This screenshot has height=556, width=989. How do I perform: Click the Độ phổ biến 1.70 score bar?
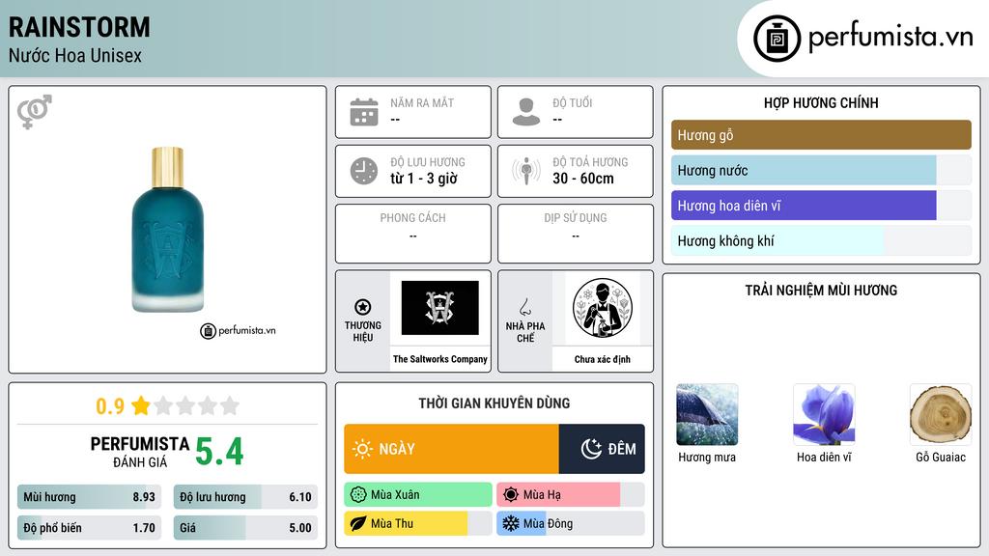pos(90,528)
